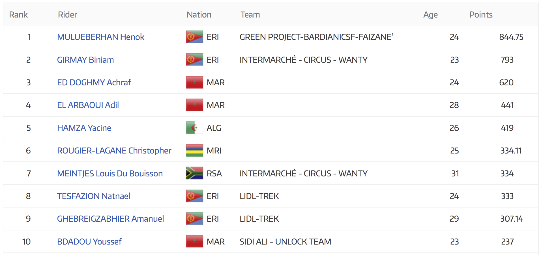Click the Algeria flag in HAMZA Yacine's row
Image resolution: width=541 pixels, height=255 pixels.
(x=194, y=128)
